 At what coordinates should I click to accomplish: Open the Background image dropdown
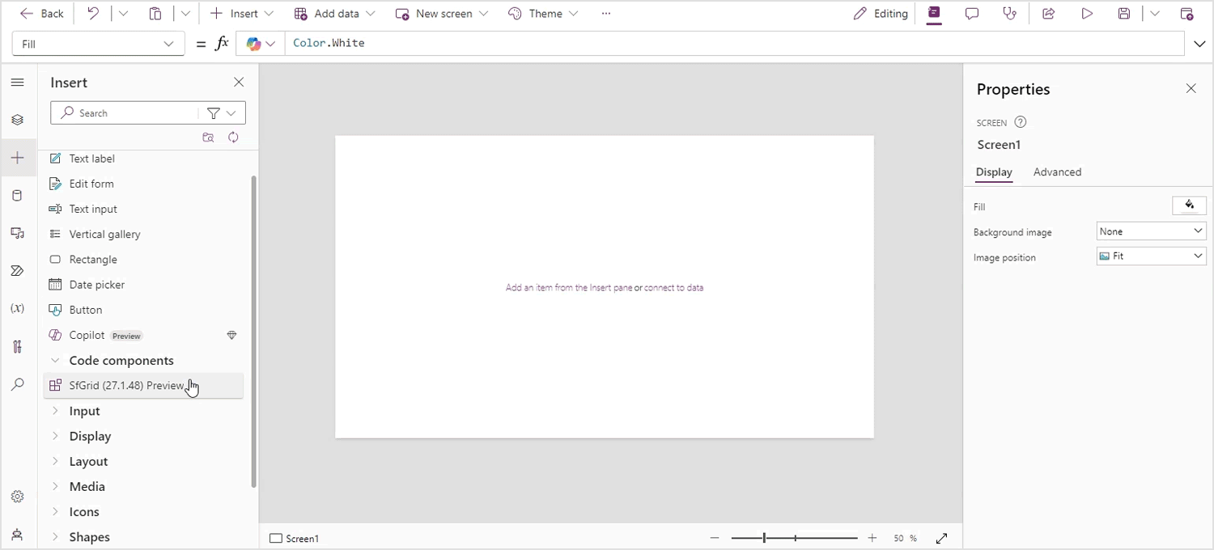point(1151,231)
